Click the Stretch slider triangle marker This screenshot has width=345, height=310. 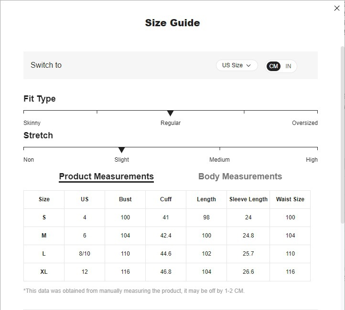coord(121,150)
